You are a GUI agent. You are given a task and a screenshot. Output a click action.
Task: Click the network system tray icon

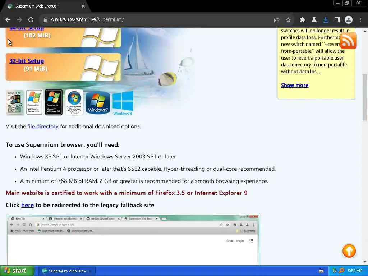(x=335, y=271)
